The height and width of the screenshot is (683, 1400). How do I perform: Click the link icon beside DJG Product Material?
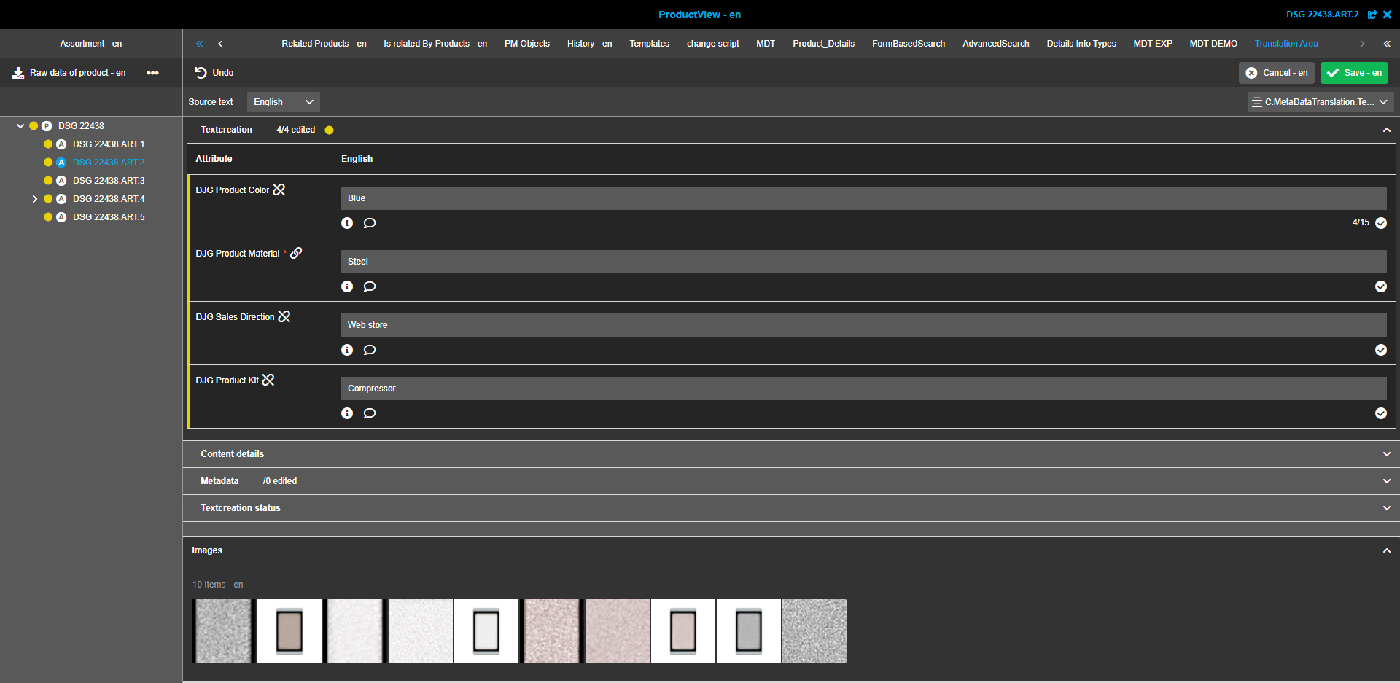point(296,253)
